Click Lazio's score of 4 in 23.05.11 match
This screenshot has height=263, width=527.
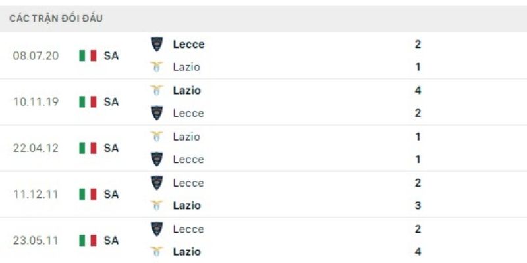pyautogui.click(x=418, y=251)
